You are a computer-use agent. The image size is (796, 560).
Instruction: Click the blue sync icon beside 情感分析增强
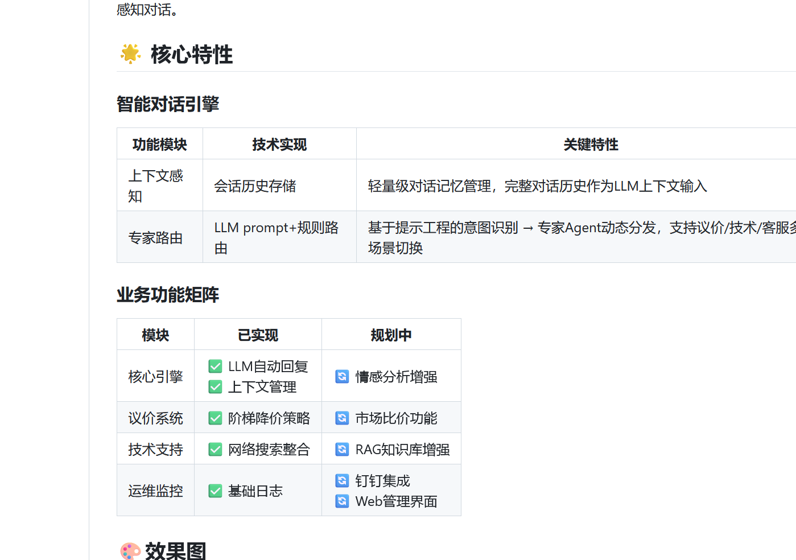click(342, 377)
